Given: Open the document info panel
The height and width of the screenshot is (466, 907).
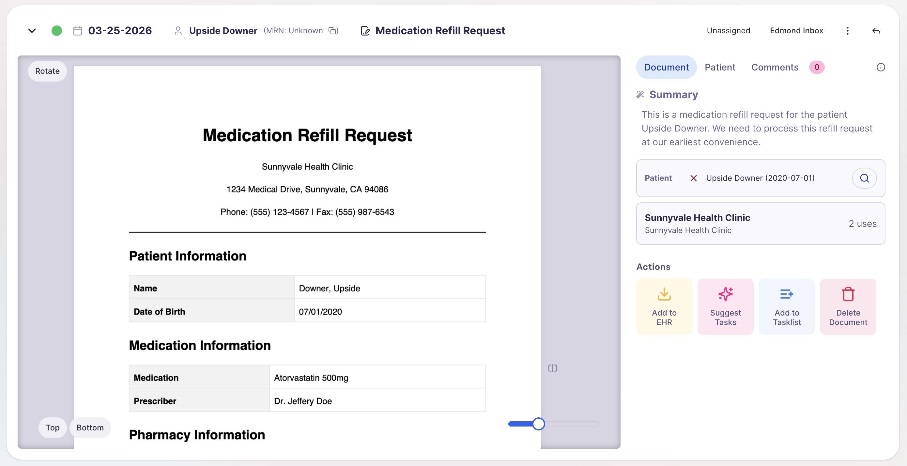Looking at the screenshot, I should tap(881, 67).
